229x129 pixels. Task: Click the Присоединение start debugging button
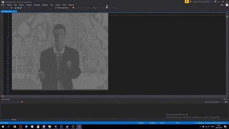click(62, 8)
